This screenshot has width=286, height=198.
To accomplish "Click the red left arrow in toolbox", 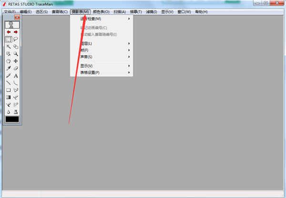I will tap(9, 32).
